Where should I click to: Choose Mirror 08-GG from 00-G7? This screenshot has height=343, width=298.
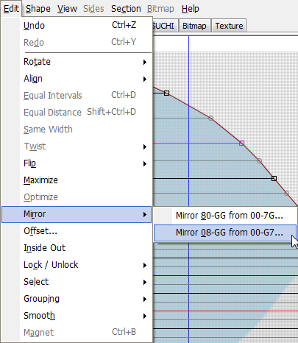click(x=225, y=233)
